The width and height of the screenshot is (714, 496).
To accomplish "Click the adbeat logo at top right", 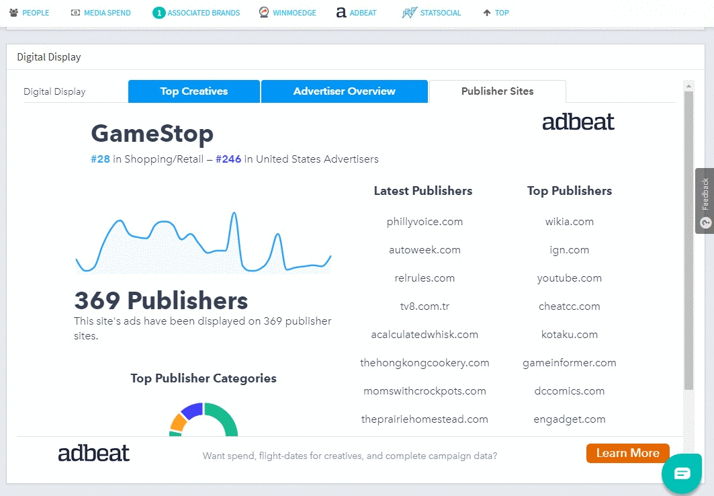I will 578,122.
